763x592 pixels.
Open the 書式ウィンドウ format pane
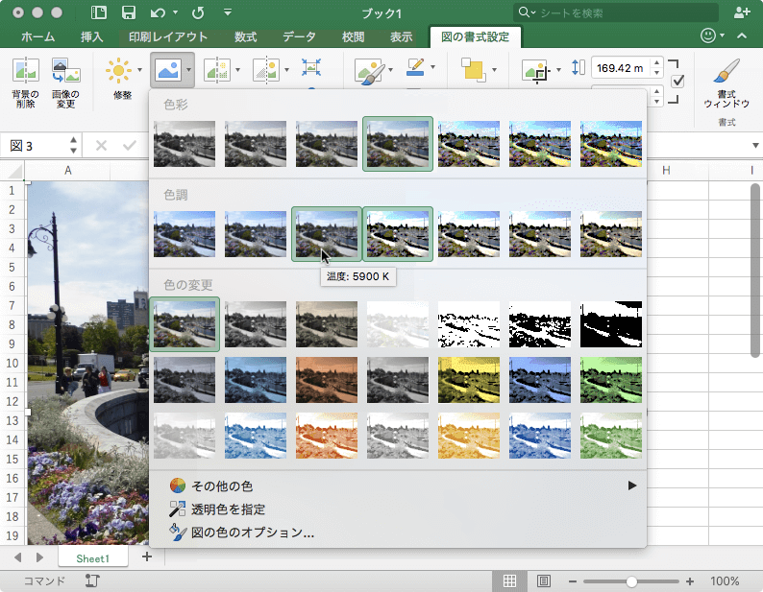coord(727,72)
